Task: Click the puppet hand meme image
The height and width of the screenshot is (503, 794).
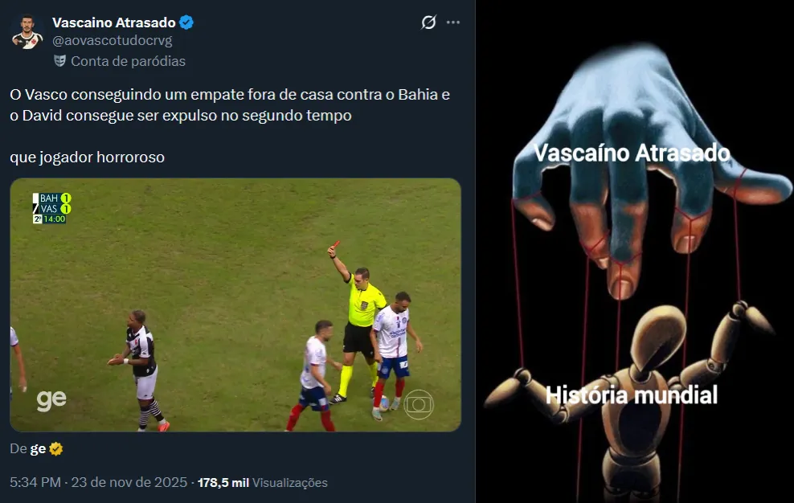Action: coord(635,251)
